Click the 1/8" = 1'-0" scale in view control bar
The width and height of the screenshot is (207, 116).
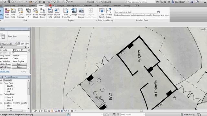38,111
